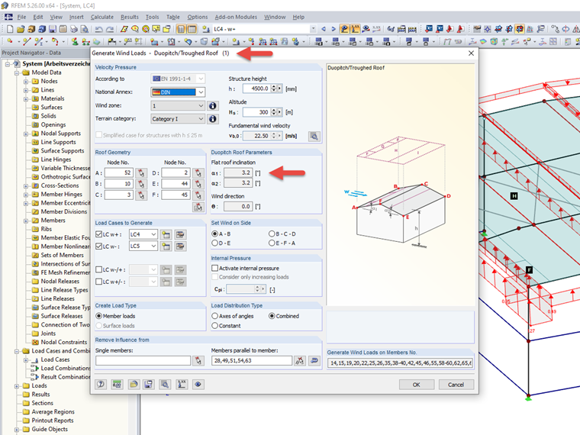Enable the LC w+/- checkbox
Viewport: 580px width, 435px height.
click(98, 282)
